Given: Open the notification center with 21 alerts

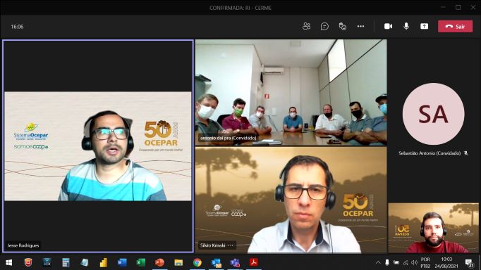Looking at the screenshot, I should click(469, 263).
